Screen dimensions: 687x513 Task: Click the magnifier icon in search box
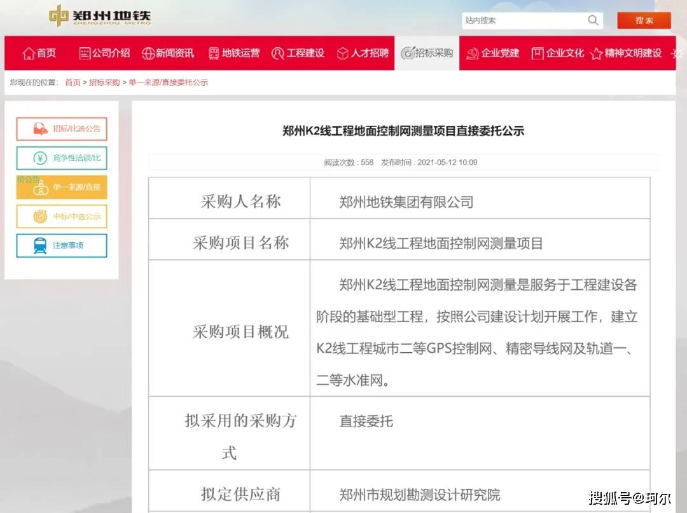(593, 20)
